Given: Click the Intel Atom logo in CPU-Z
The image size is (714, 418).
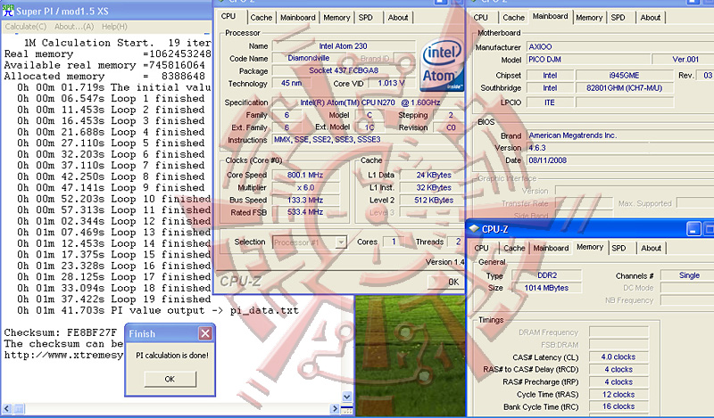Looking at the screenshot, I should pos(442,65).
